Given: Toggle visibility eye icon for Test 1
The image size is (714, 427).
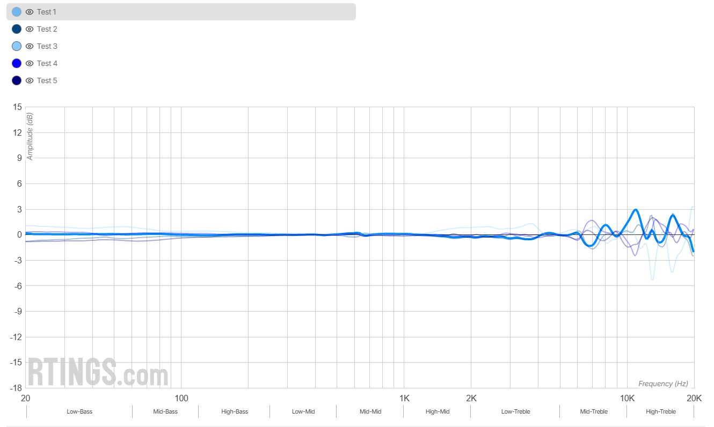Looking at the screenshot, I should pyautogui.click(x=30, y=12).
